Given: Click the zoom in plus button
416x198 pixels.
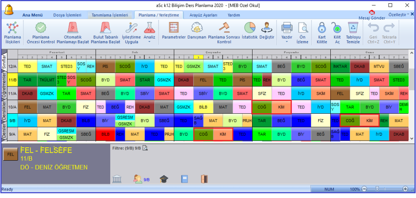Looking at the screenshot, I should pyautogui.click(x=405, y=189).
